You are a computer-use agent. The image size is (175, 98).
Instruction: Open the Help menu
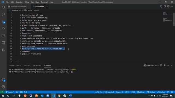[51, 2]
